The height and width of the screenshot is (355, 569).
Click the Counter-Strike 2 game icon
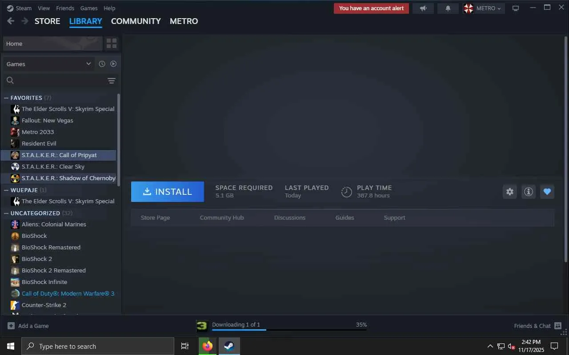point(15,305)
